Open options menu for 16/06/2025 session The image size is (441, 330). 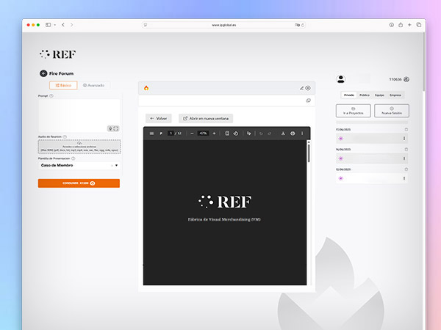pos(404,158)
